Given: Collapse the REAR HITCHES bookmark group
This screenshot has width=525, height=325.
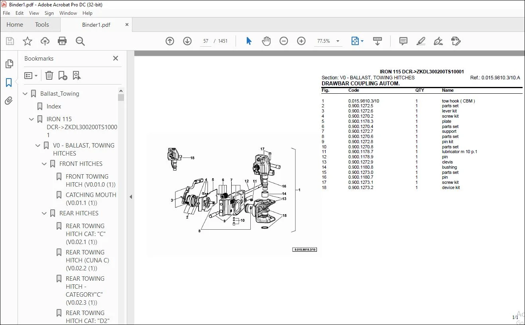Looking at the screenshot, I should click(x=45, y=213).
